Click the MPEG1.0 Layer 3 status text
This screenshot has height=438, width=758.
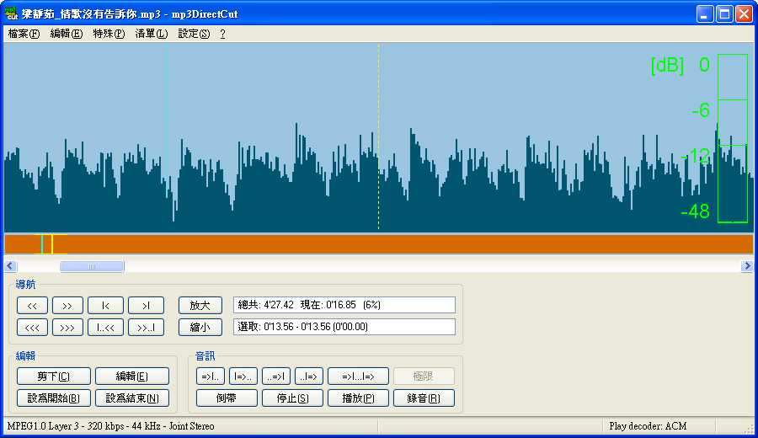(x=110, y=426)
